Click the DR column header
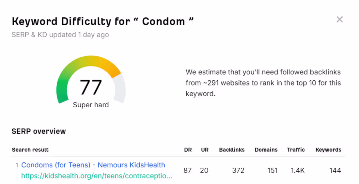Viewport: 359px width, 184px height. (x=188, y=150)
